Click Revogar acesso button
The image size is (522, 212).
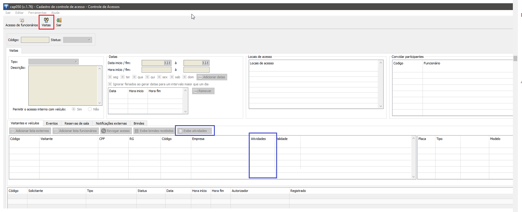coord(115,131)
